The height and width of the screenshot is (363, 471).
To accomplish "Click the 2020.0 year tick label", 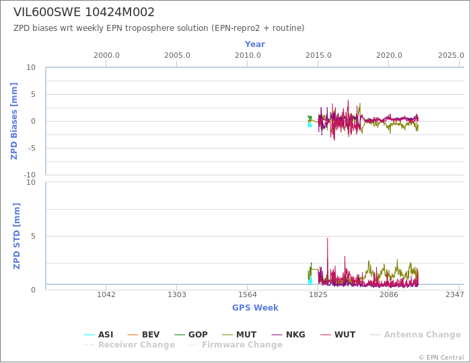I will point(389,56).
